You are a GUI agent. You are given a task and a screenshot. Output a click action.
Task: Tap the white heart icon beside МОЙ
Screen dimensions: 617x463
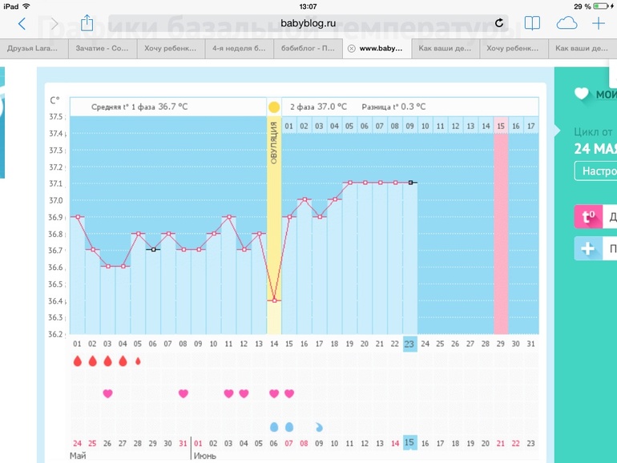[582, 95]
